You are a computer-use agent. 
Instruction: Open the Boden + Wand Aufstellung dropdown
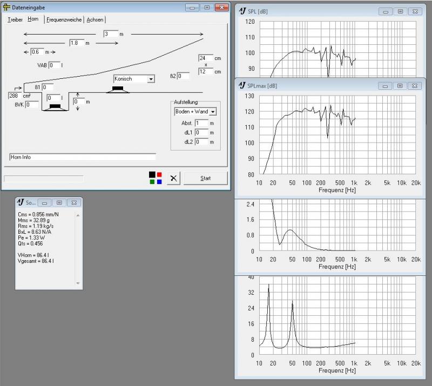point(195,112)
